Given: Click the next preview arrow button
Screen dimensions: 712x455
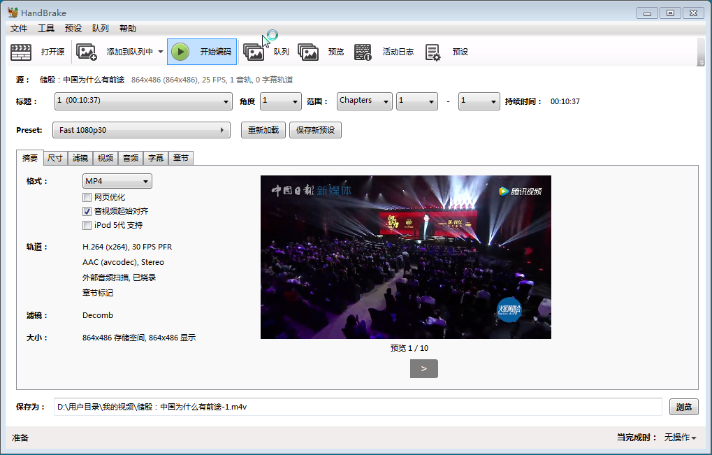Looking at the screenshot, I should pyautogui.click(x=423, y=368).
